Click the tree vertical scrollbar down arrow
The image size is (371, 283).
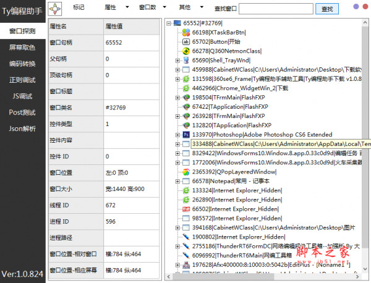(x=365, y=269)
